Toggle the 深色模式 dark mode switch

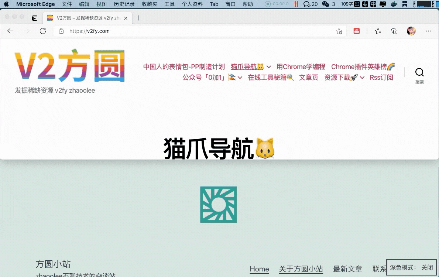[411, 267]
